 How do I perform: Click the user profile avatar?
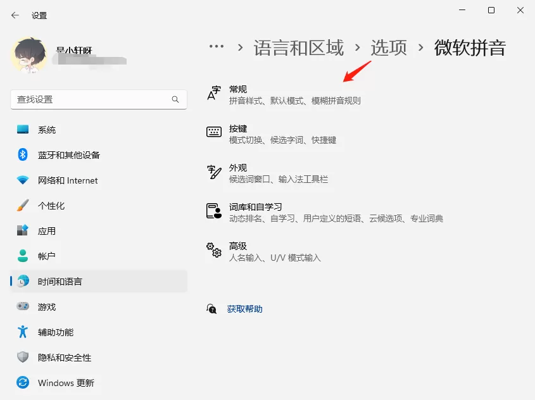29,55
